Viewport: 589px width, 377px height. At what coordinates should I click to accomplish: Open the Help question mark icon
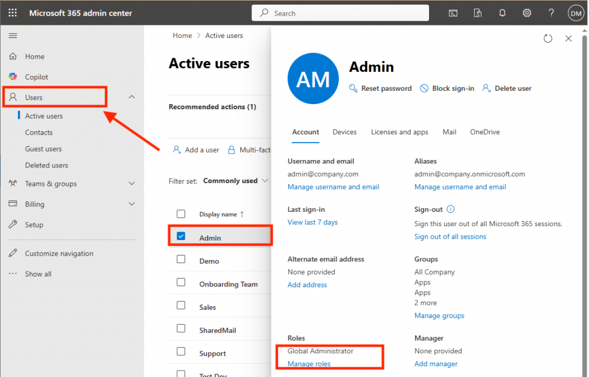point(551,13)
